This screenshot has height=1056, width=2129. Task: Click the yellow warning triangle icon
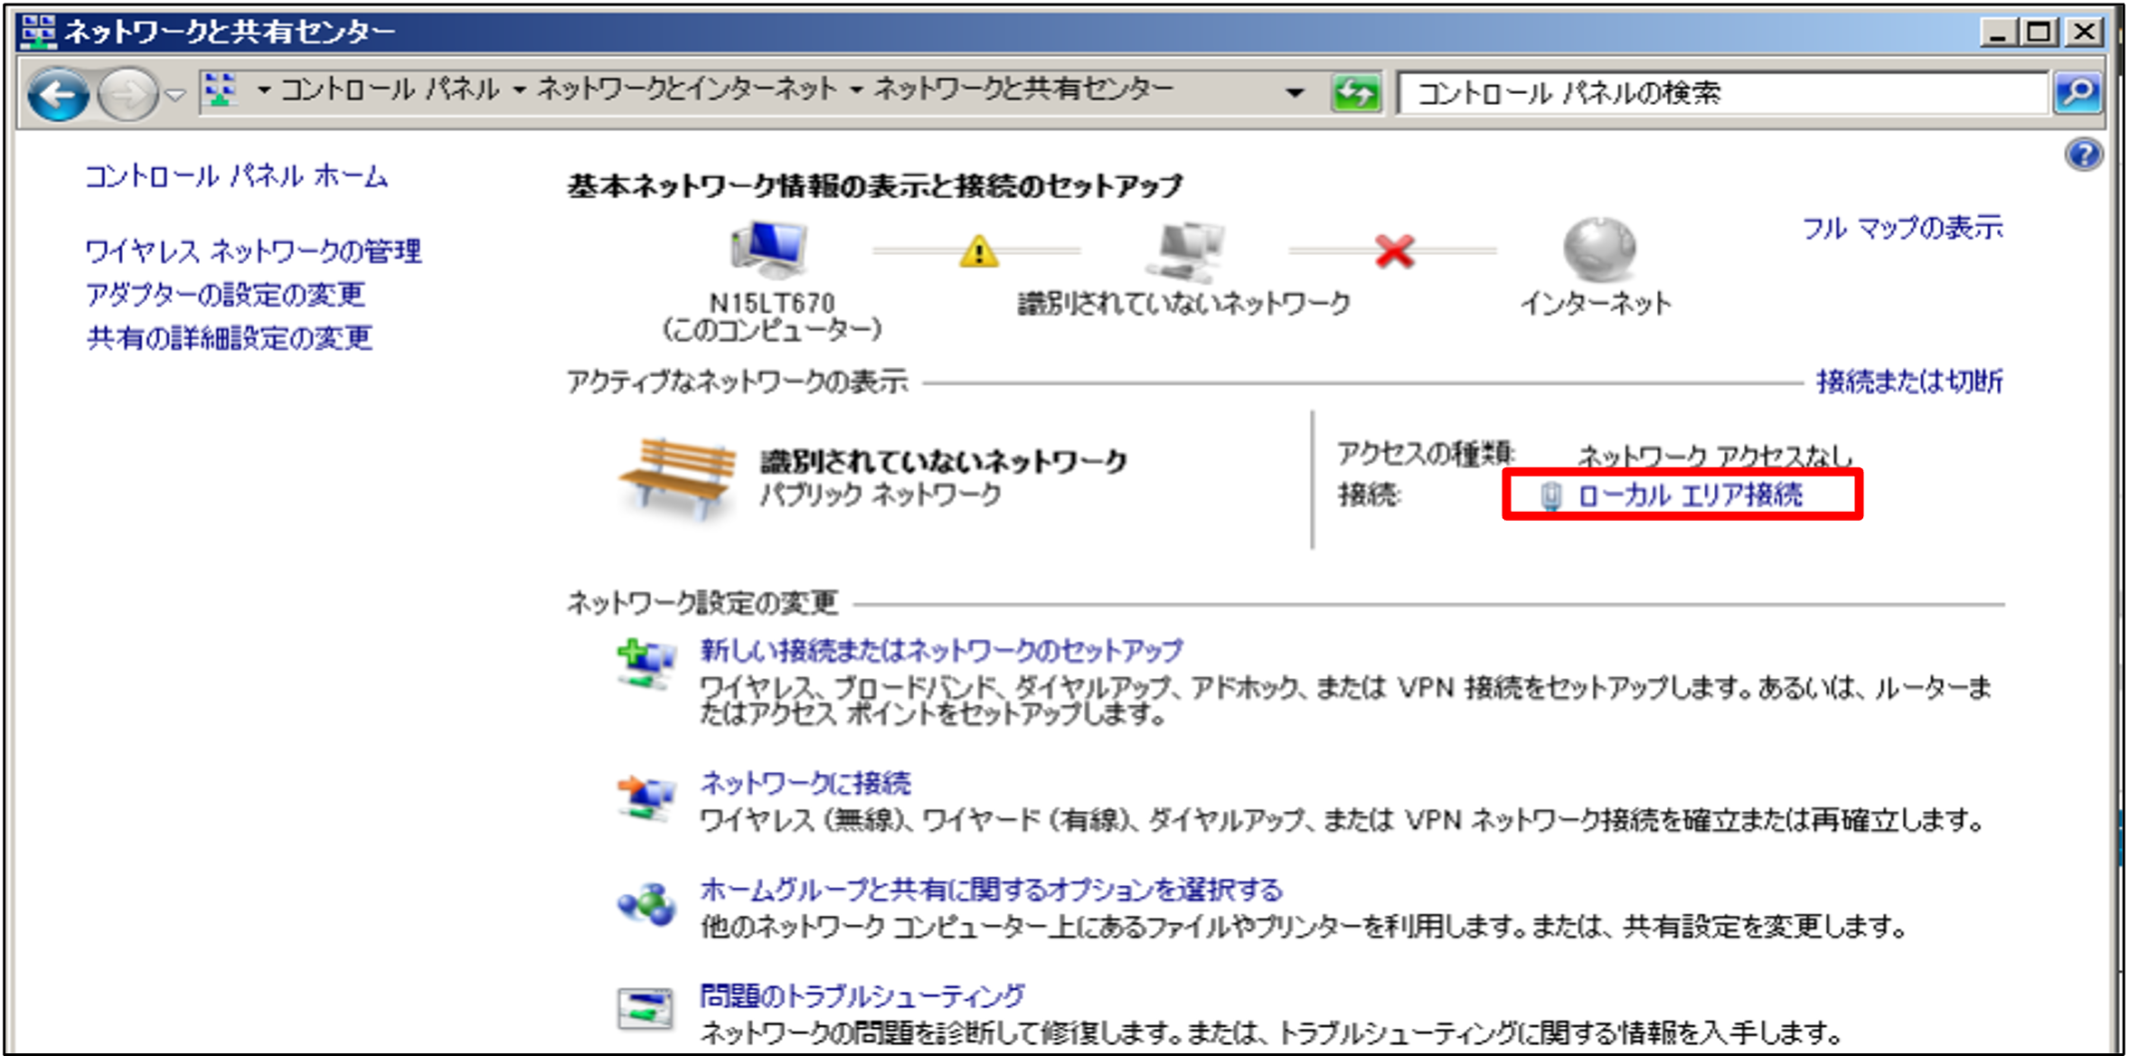click(x=978, y=251)
